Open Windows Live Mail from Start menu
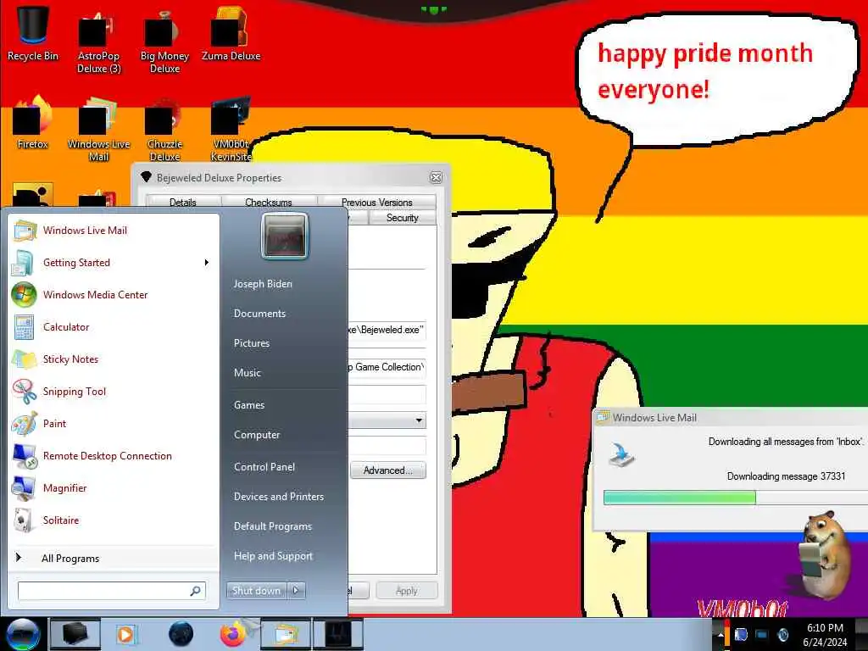 114,231
